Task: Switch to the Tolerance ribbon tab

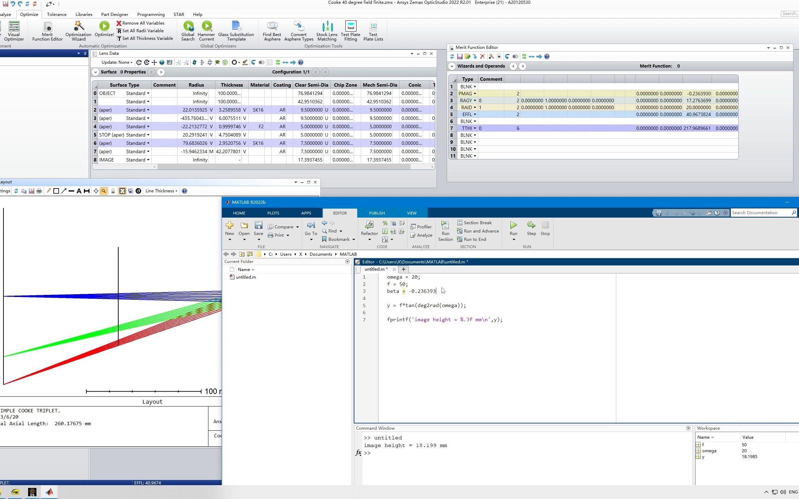Action: click(x=57, y=14)
